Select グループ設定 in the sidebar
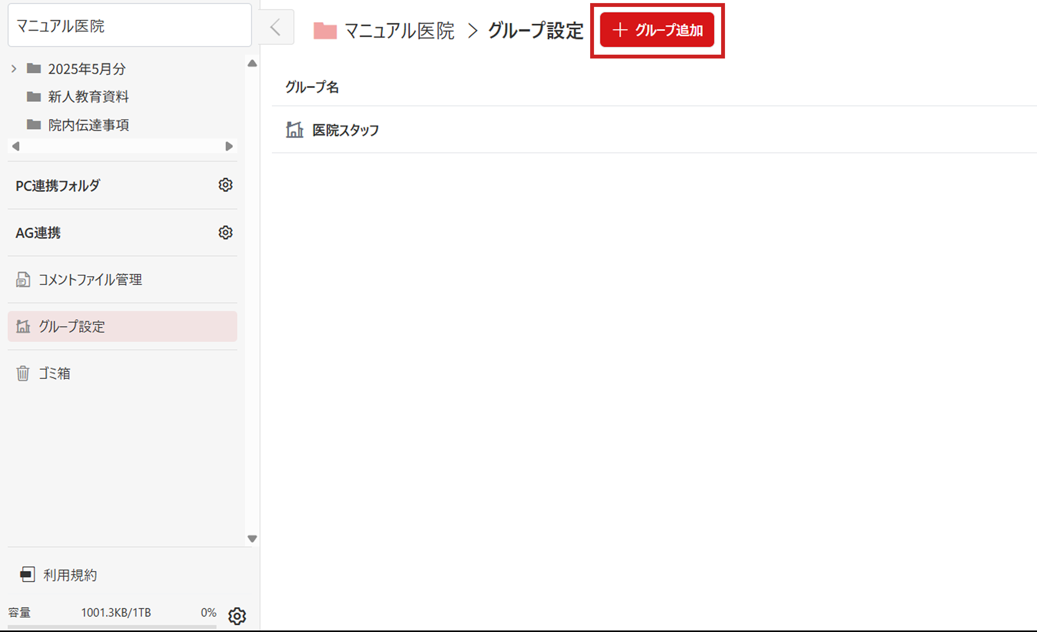Viewport: 1037px width, 632px height. [x=122, y=326]
